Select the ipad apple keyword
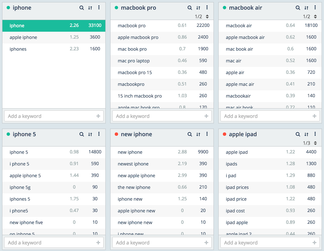The image size is (324, 251). (270, 222)
